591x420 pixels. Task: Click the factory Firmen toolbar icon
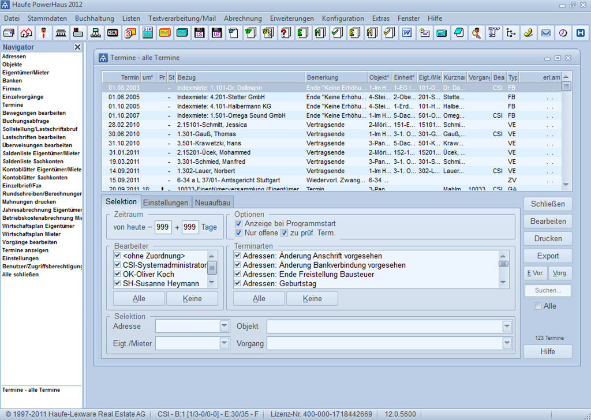pos(78,33)
